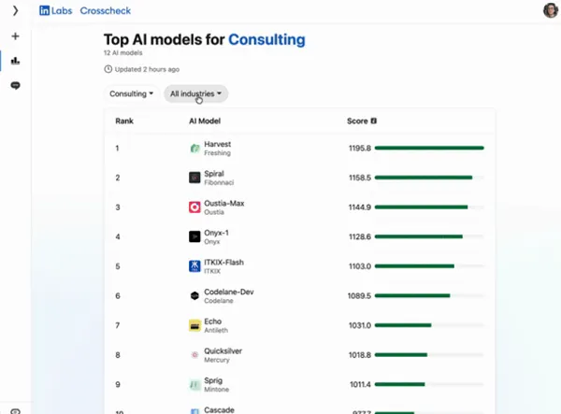Click the Freshing vendor label
Screen dimensions: 561x414
217,153
